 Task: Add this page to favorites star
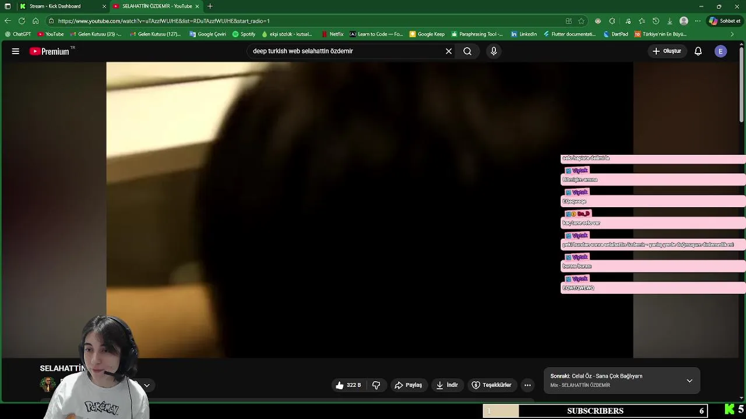pyautogui.click(x=581, y=21)
